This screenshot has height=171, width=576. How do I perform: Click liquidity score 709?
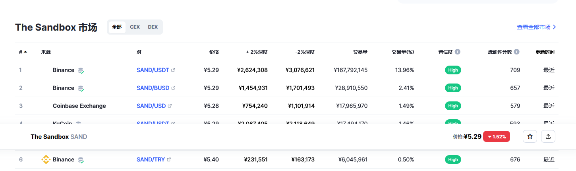click(x=515, y=70)
